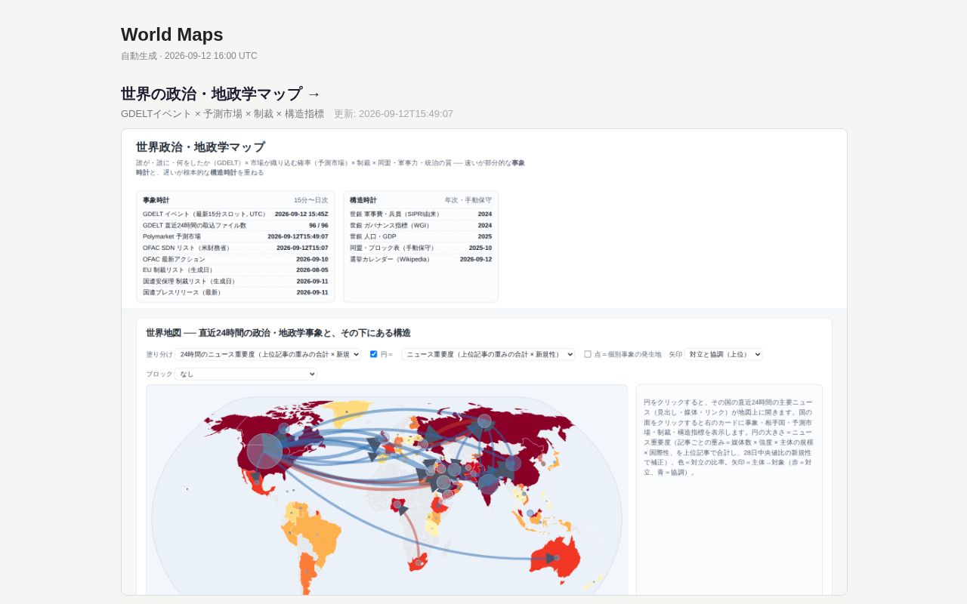Click the World Maps page title
The height and width of the screenshot is (604, 967).
point(172,34)
